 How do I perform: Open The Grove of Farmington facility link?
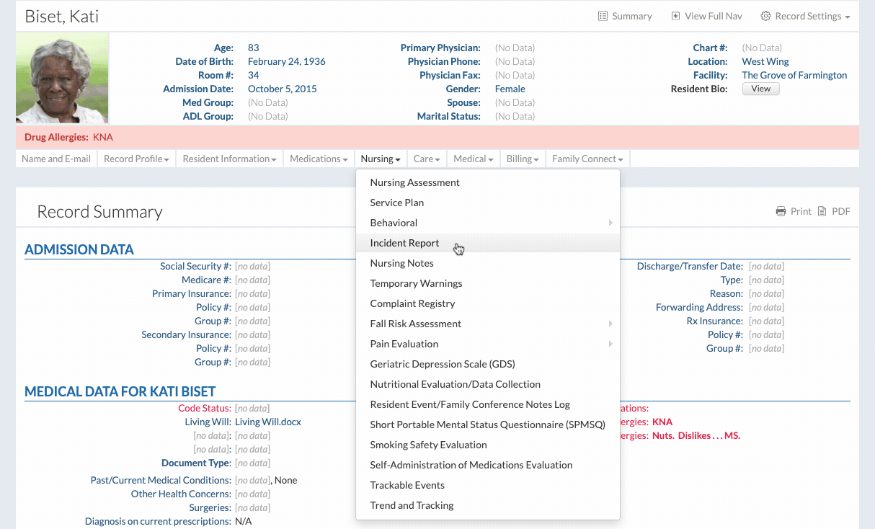click(794, 75)
